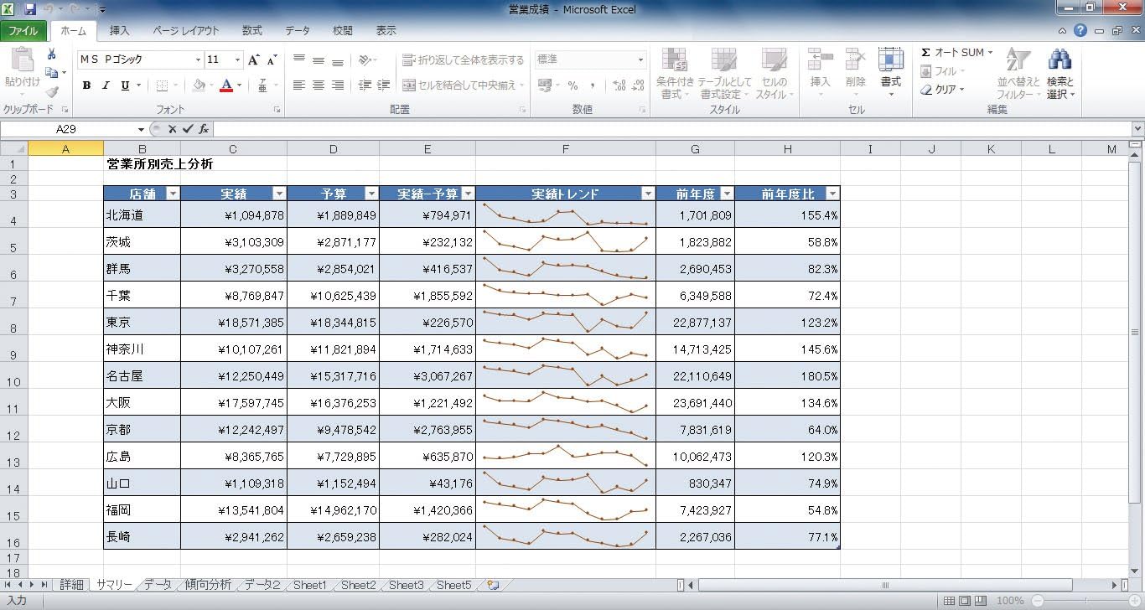Open Cell Styles (セルのスタイル)
Image resolution: width=1145 pixels, height=610 pixels.
tap(775, 73)
